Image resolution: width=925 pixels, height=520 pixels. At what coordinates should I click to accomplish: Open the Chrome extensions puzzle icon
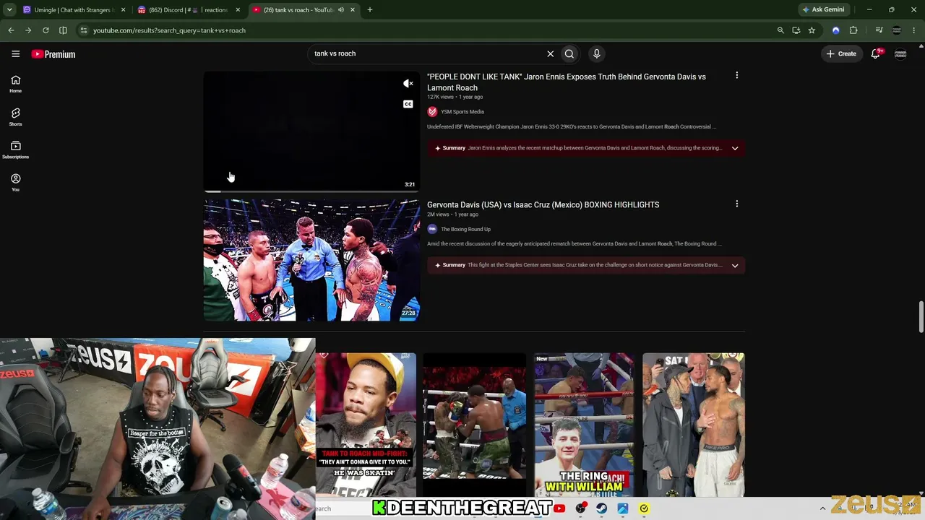click(x=853, y=30)
